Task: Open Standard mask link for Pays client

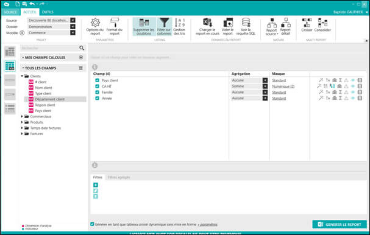Action: (279, 80)
